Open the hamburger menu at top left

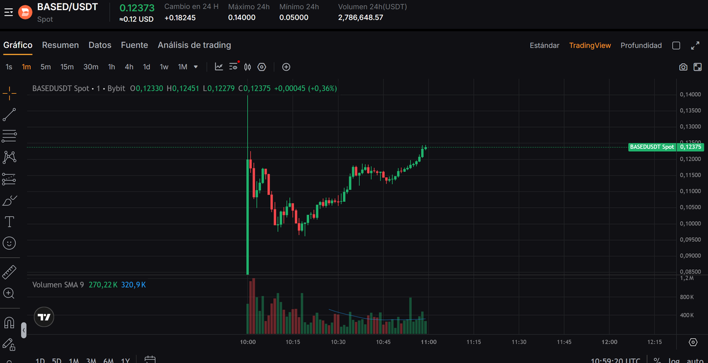8,12
